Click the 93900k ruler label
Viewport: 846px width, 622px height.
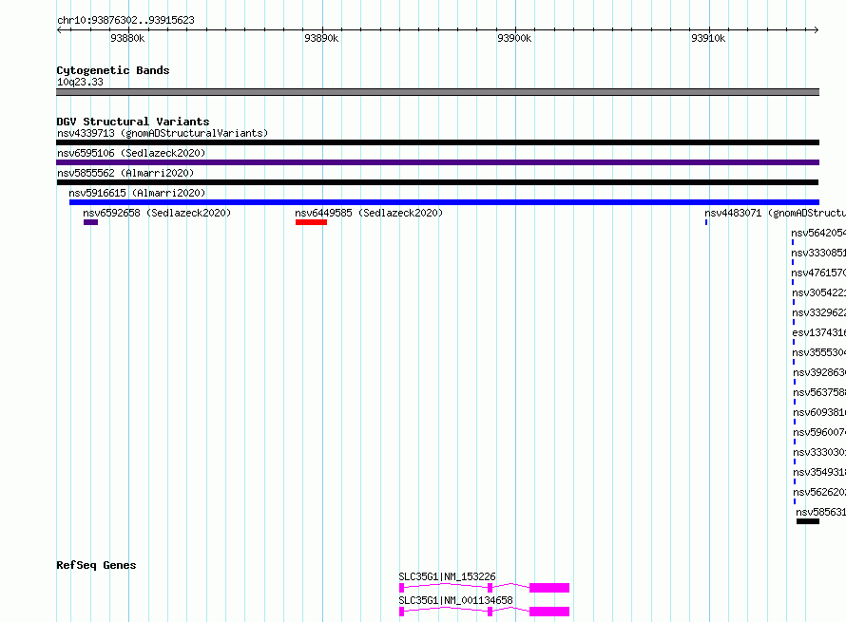pos(514,38)
